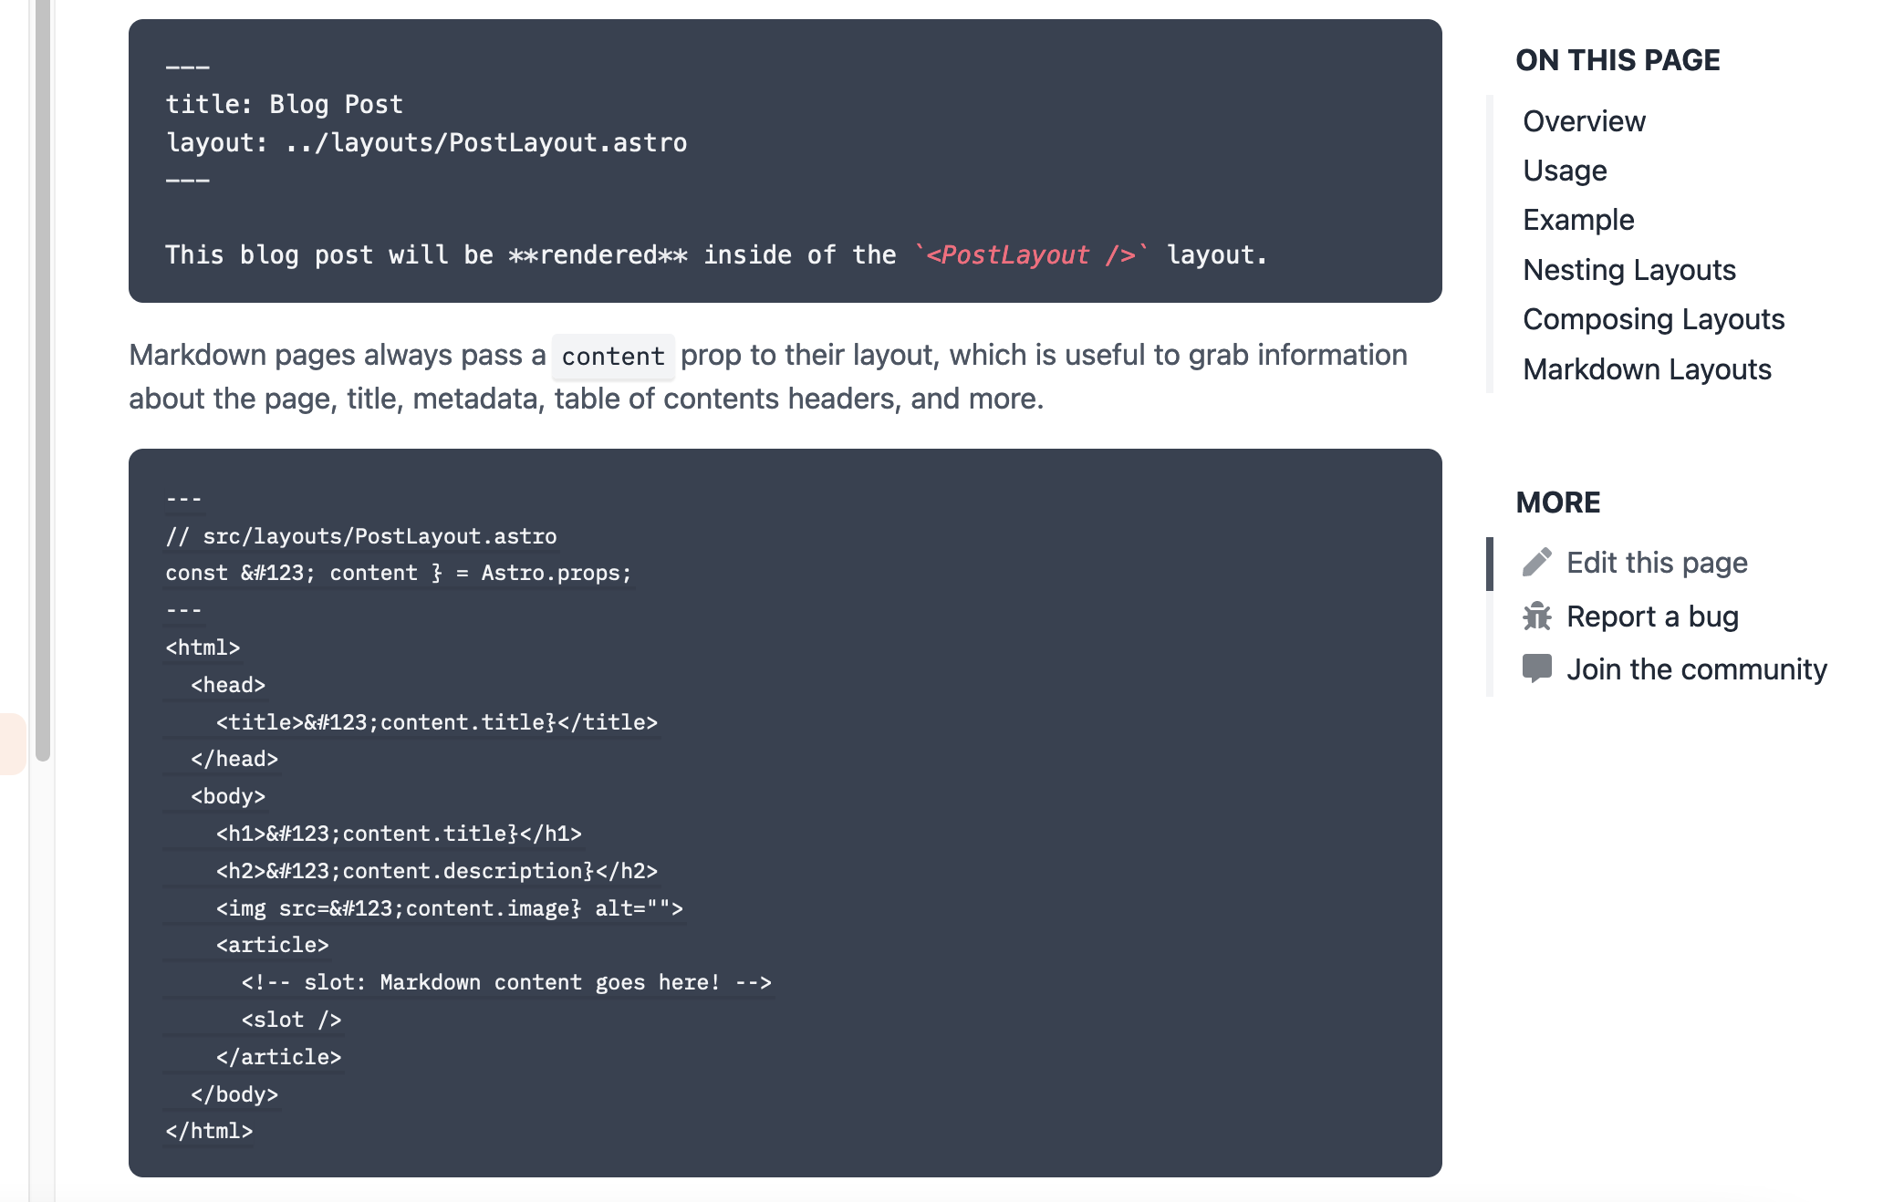Viewport: 1883px width, 1202px height.
Task: Click the slot tag line in the code
Action: point(290,1019)
